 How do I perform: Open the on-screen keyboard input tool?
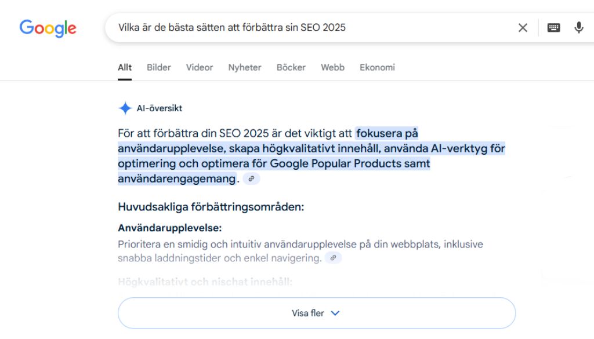point(553,28)
